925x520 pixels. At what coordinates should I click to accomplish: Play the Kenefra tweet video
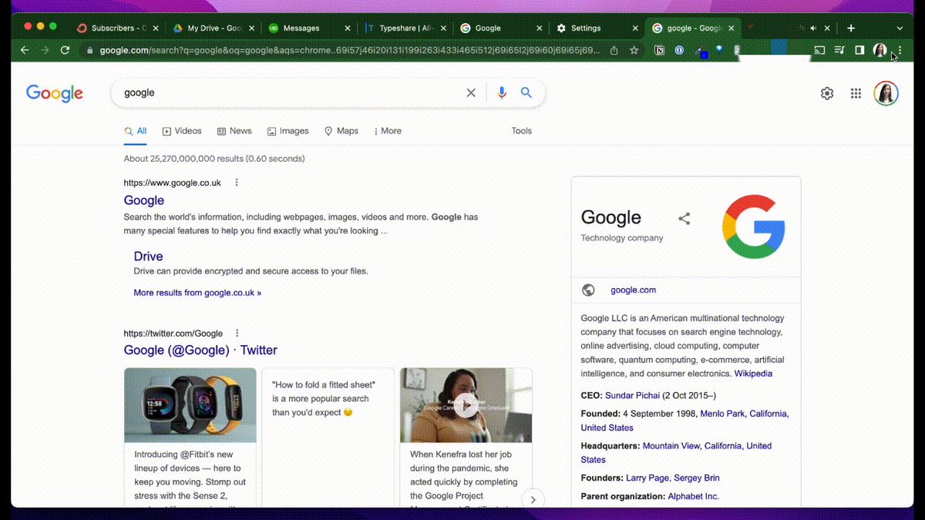[x=466, y=405]
